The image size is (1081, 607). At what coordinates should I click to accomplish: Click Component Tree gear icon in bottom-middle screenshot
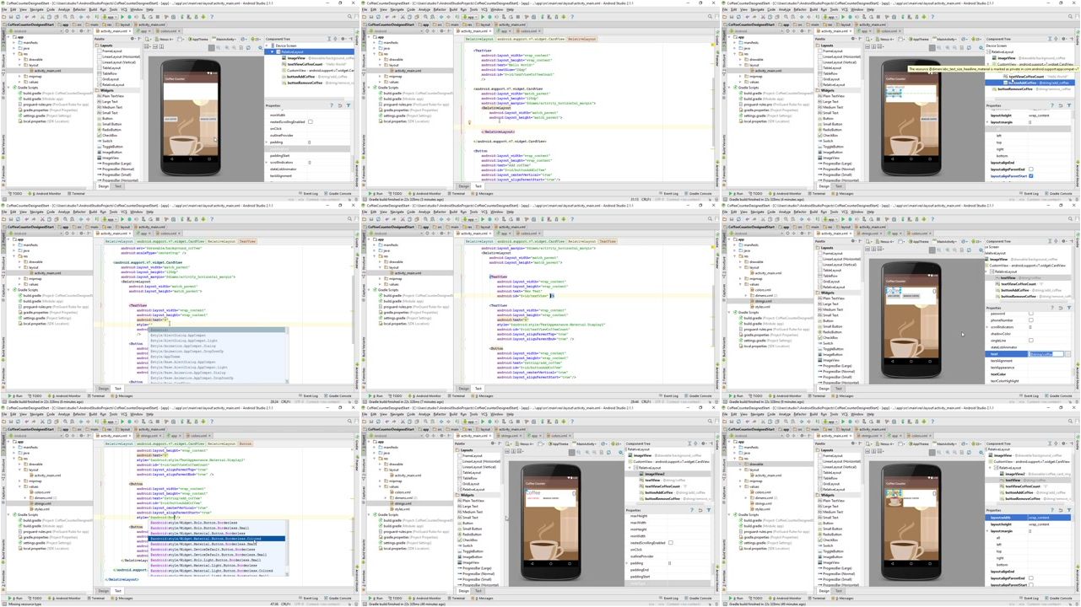coord(702,443)
